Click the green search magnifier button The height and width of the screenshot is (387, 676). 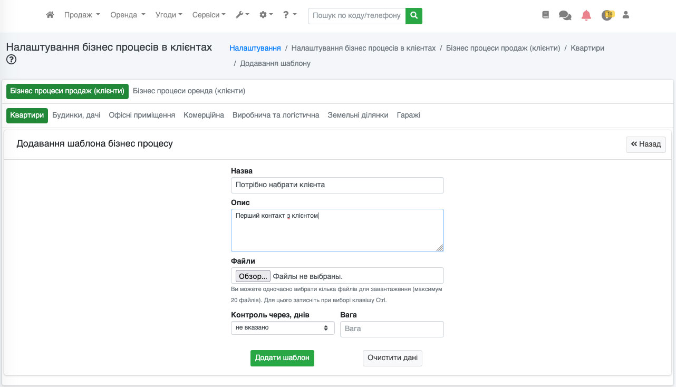point(414,15)
